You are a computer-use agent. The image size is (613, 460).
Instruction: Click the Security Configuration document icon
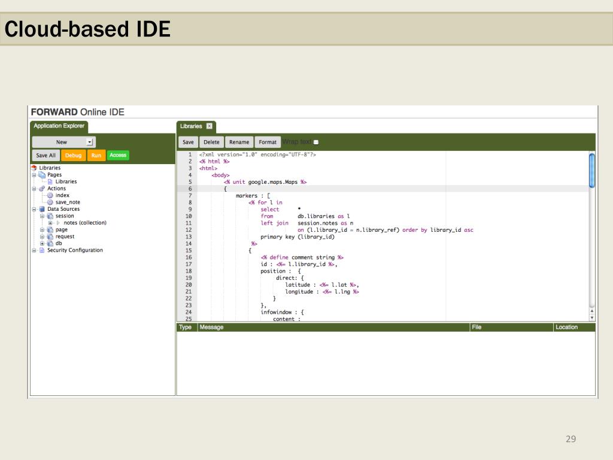point(43,250)
